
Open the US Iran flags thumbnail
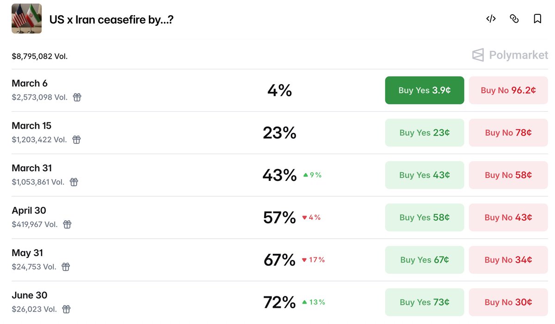point(26,18)
